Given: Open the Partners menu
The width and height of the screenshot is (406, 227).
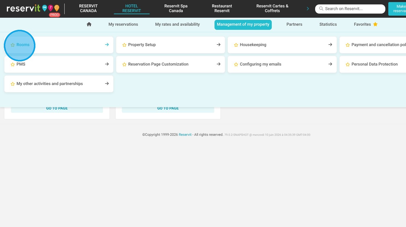Looking at the screenshot, I should point(294,25).
